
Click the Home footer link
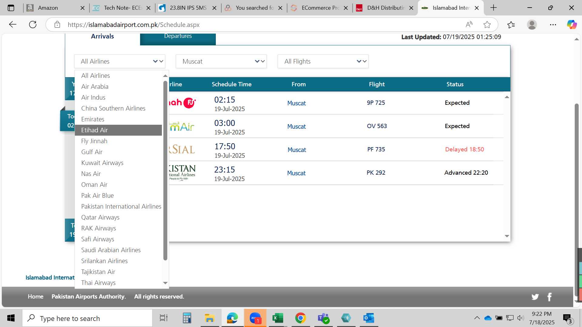[x=35, y=297]
